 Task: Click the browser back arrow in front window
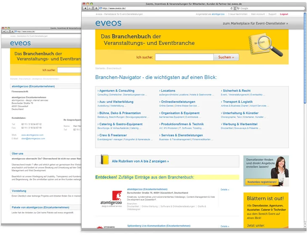click(85, 8)
